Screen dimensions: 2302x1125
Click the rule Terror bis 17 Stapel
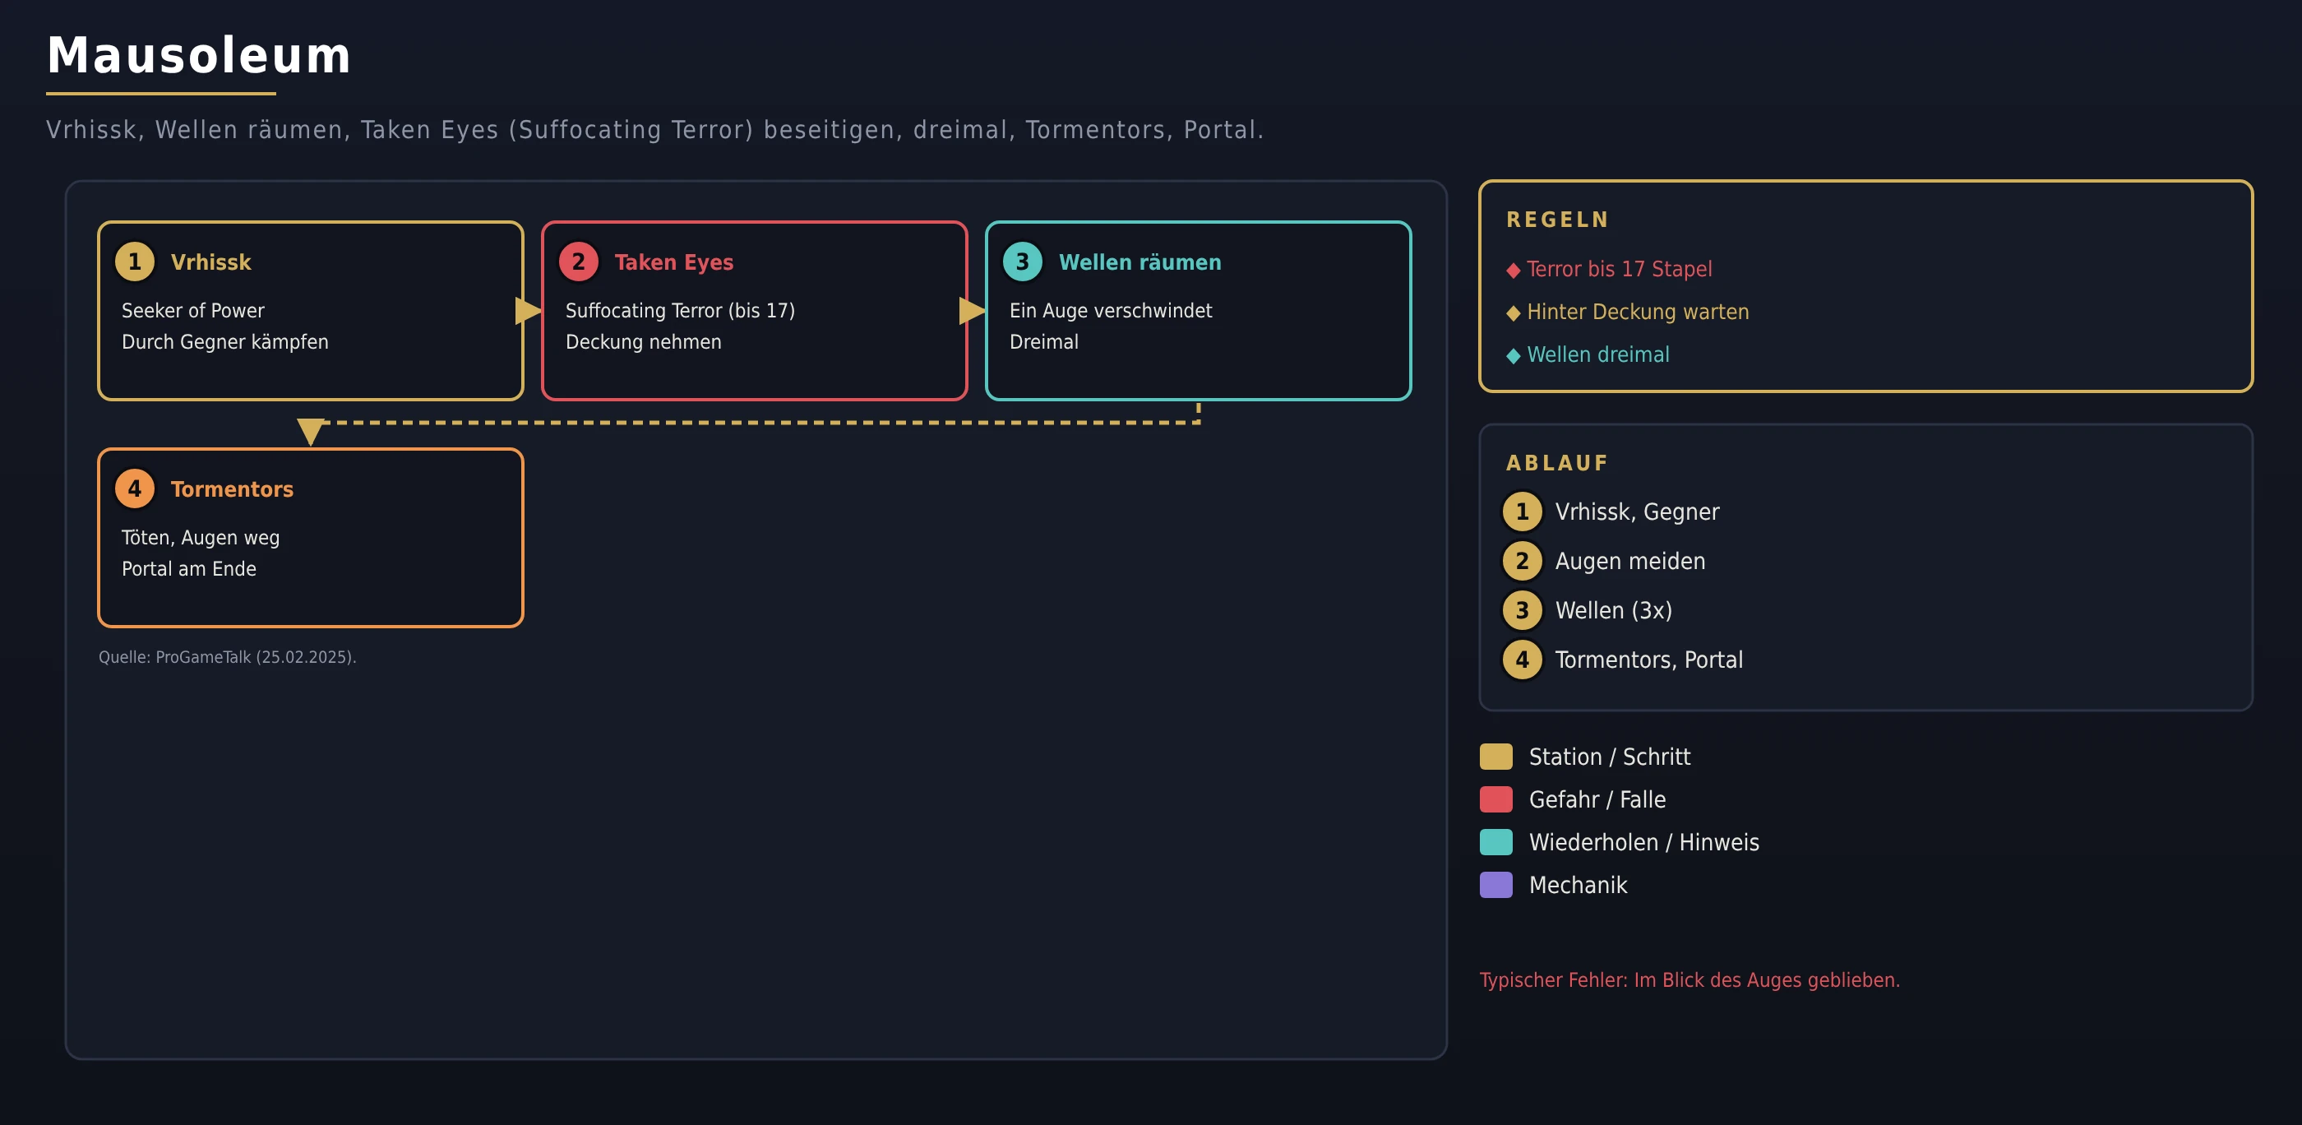click(x=1620, y=269)
